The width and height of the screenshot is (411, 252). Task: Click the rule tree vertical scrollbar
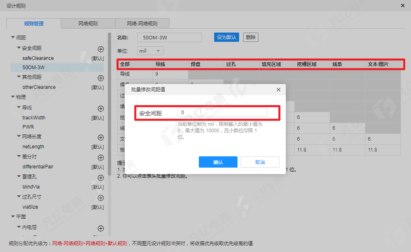click(109, 104)
